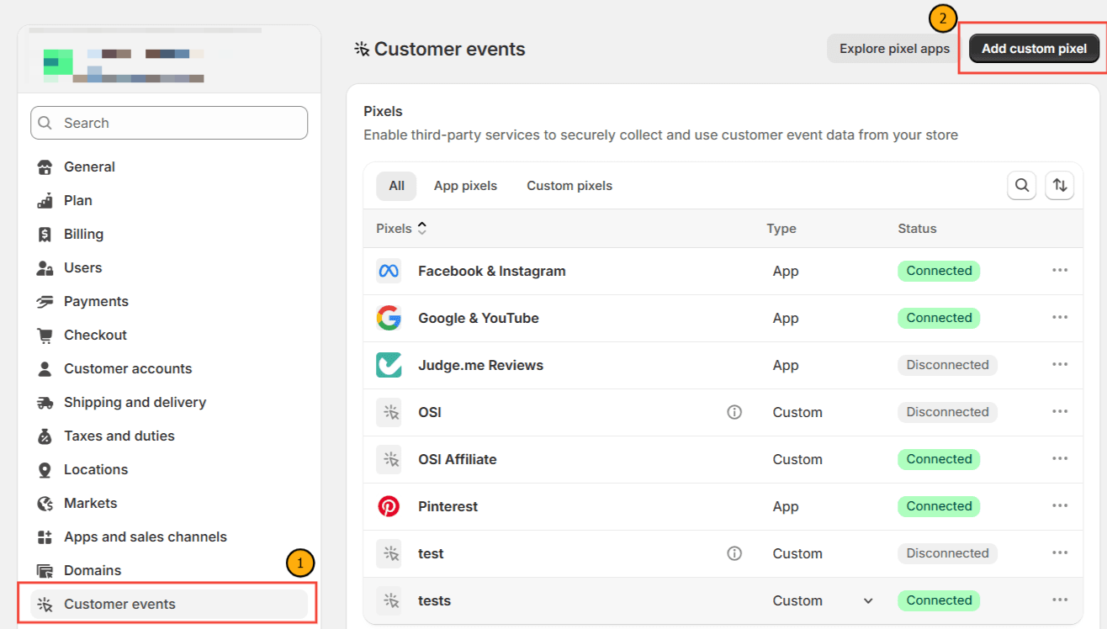The image size is (1107, 629).
Task: Select the All pixels tab
Action: click(396, 186)
